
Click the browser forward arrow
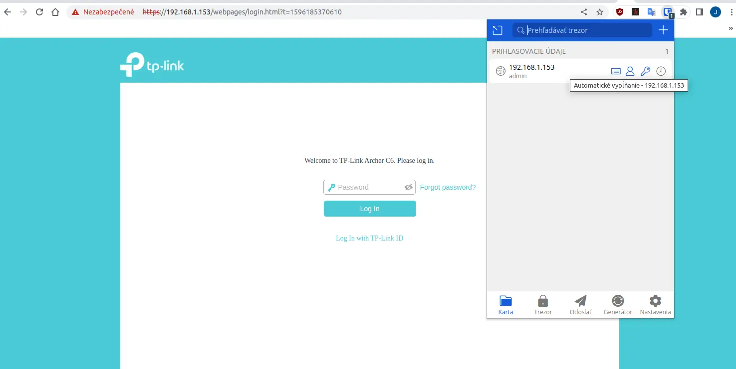[23, 12]
